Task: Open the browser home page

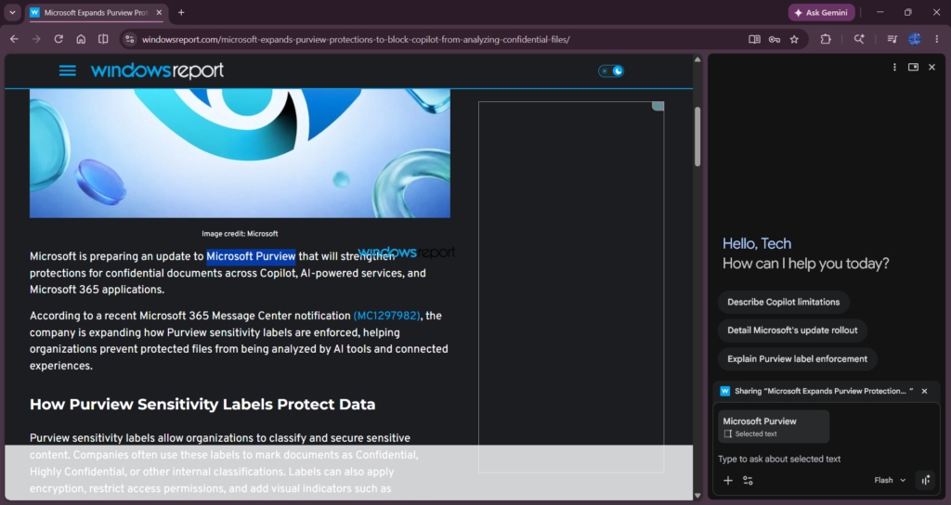Action: 81,39
